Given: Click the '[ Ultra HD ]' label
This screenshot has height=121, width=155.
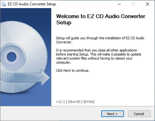Looking at the screenshot, I should coord(74,102).
